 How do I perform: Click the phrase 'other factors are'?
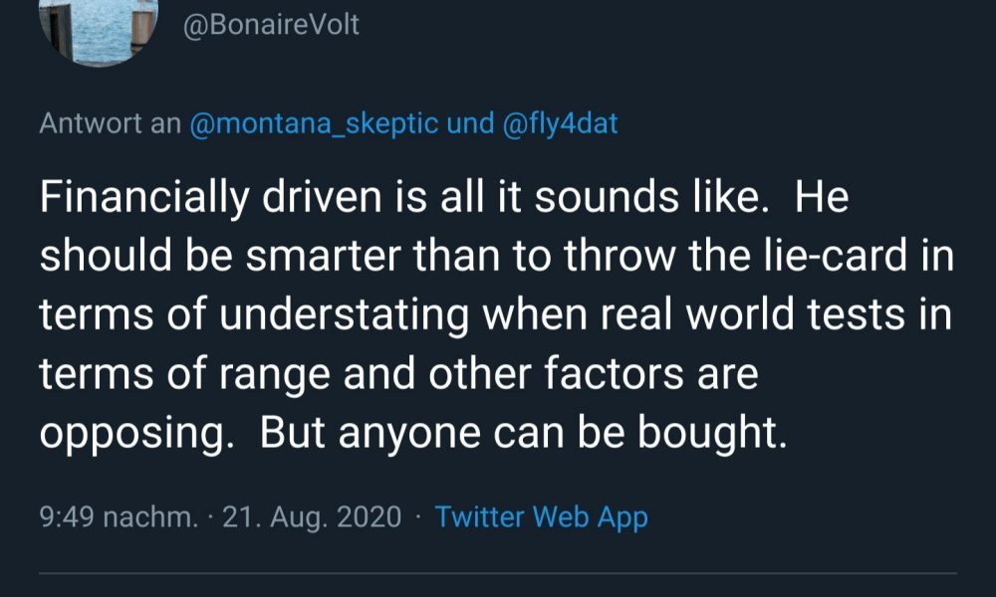pos(594,374)
